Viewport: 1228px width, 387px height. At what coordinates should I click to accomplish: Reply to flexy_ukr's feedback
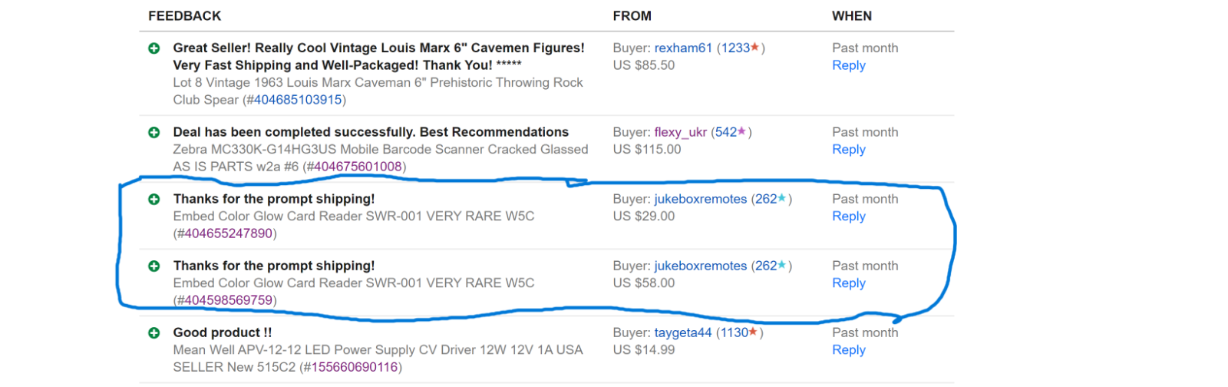coord(848,150)
